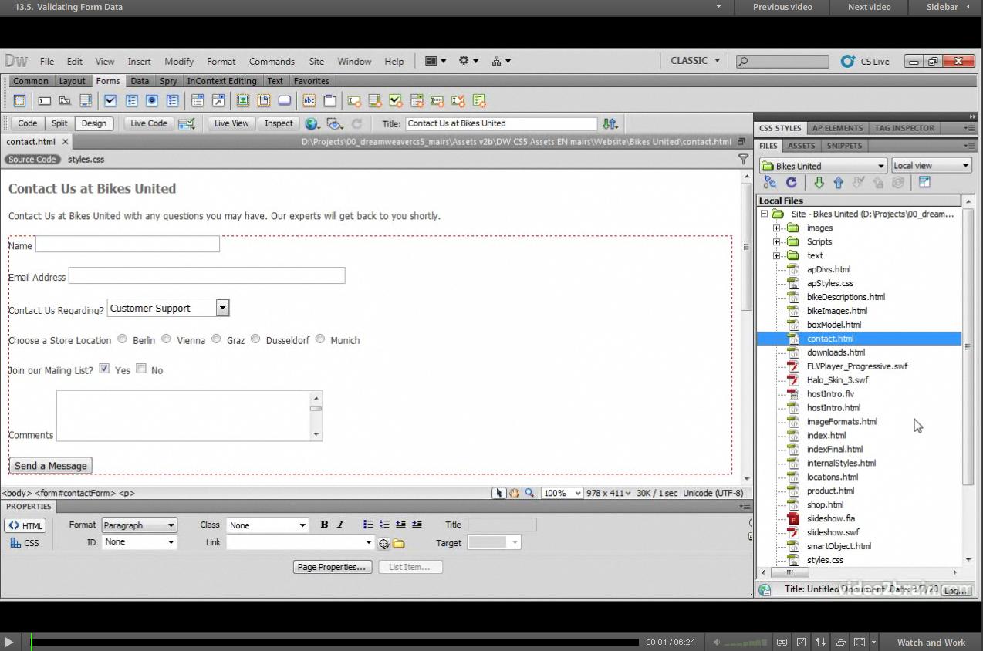
Task: Switch to the Data insert tab
Action: [140, 81]
